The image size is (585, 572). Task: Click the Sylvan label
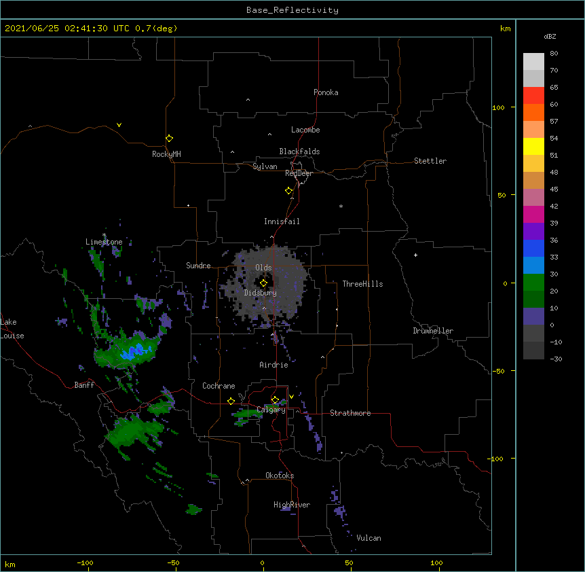tap(265, 166)
